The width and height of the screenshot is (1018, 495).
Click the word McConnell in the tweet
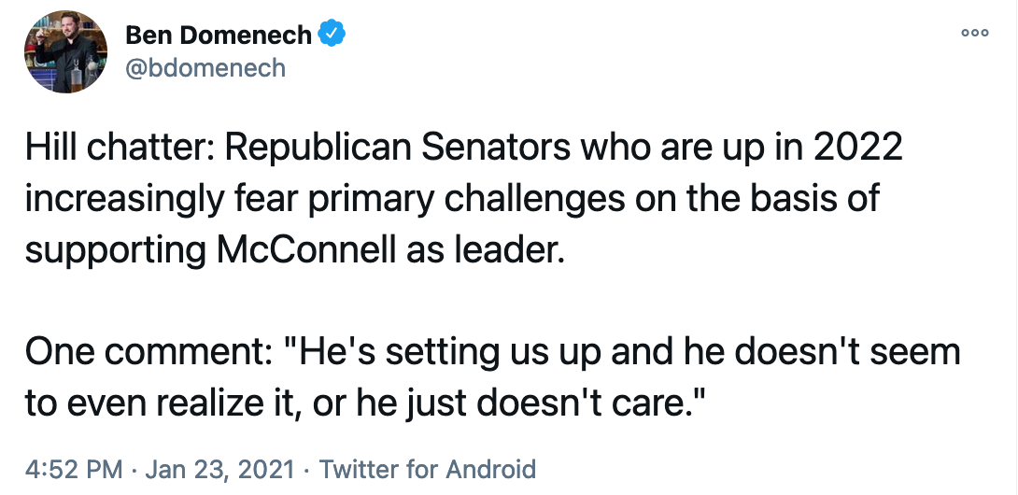pos(305,248)
